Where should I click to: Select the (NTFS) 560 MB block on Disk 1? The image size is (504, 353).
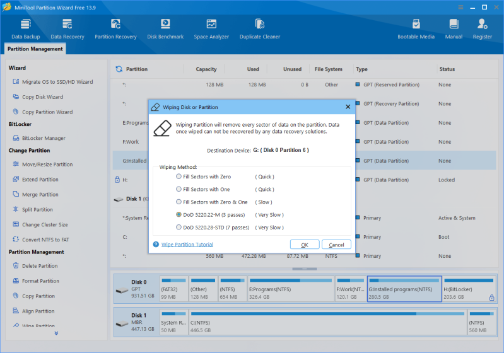pyautogui.click(x=481, y=322)
